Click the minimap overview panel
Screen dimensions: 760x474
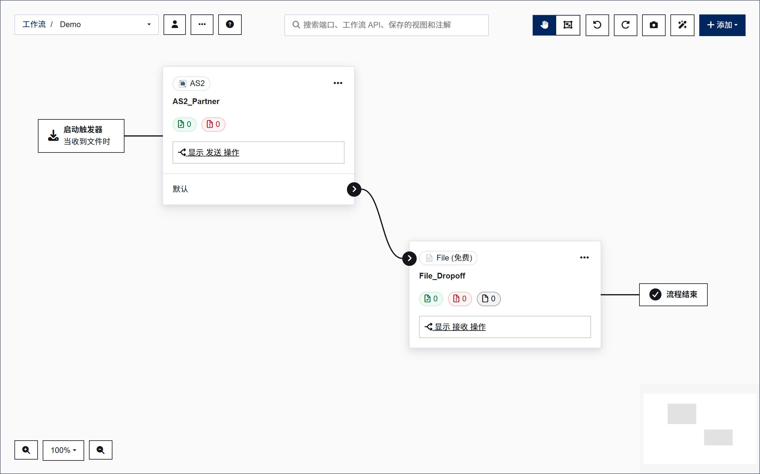(700, 429)
